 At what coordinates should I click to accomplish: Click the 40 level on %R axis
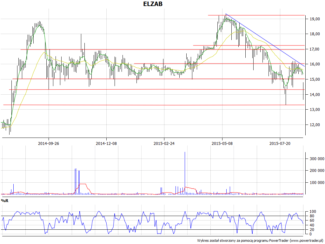(312, 225)
